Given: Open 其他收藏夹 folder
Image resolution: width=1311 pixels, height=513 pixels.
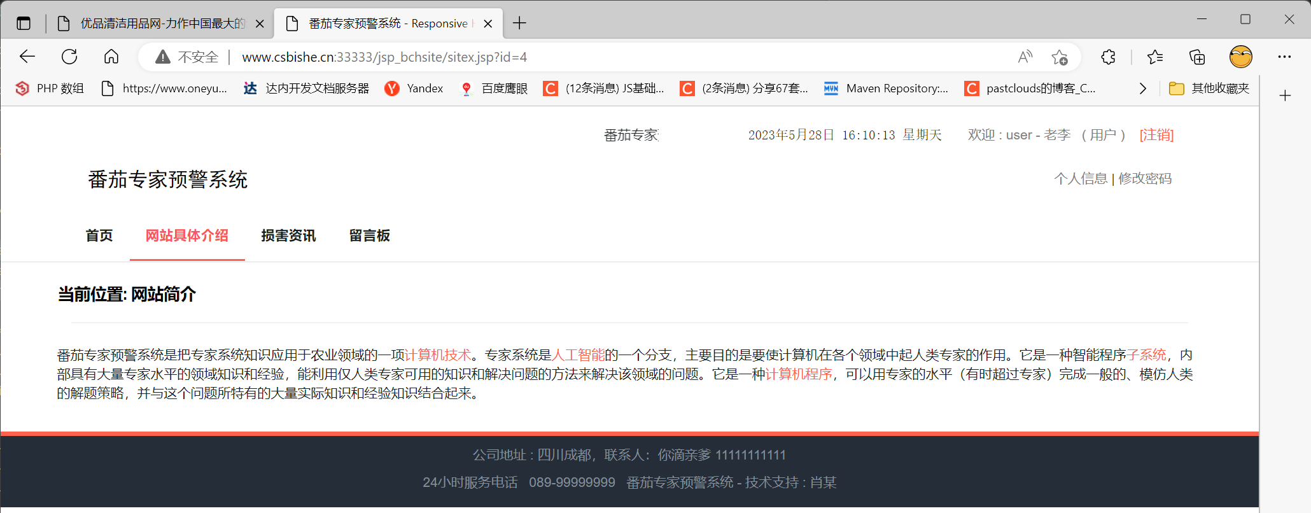Looking at the screenshot, I should click(x=1209, y=88).
